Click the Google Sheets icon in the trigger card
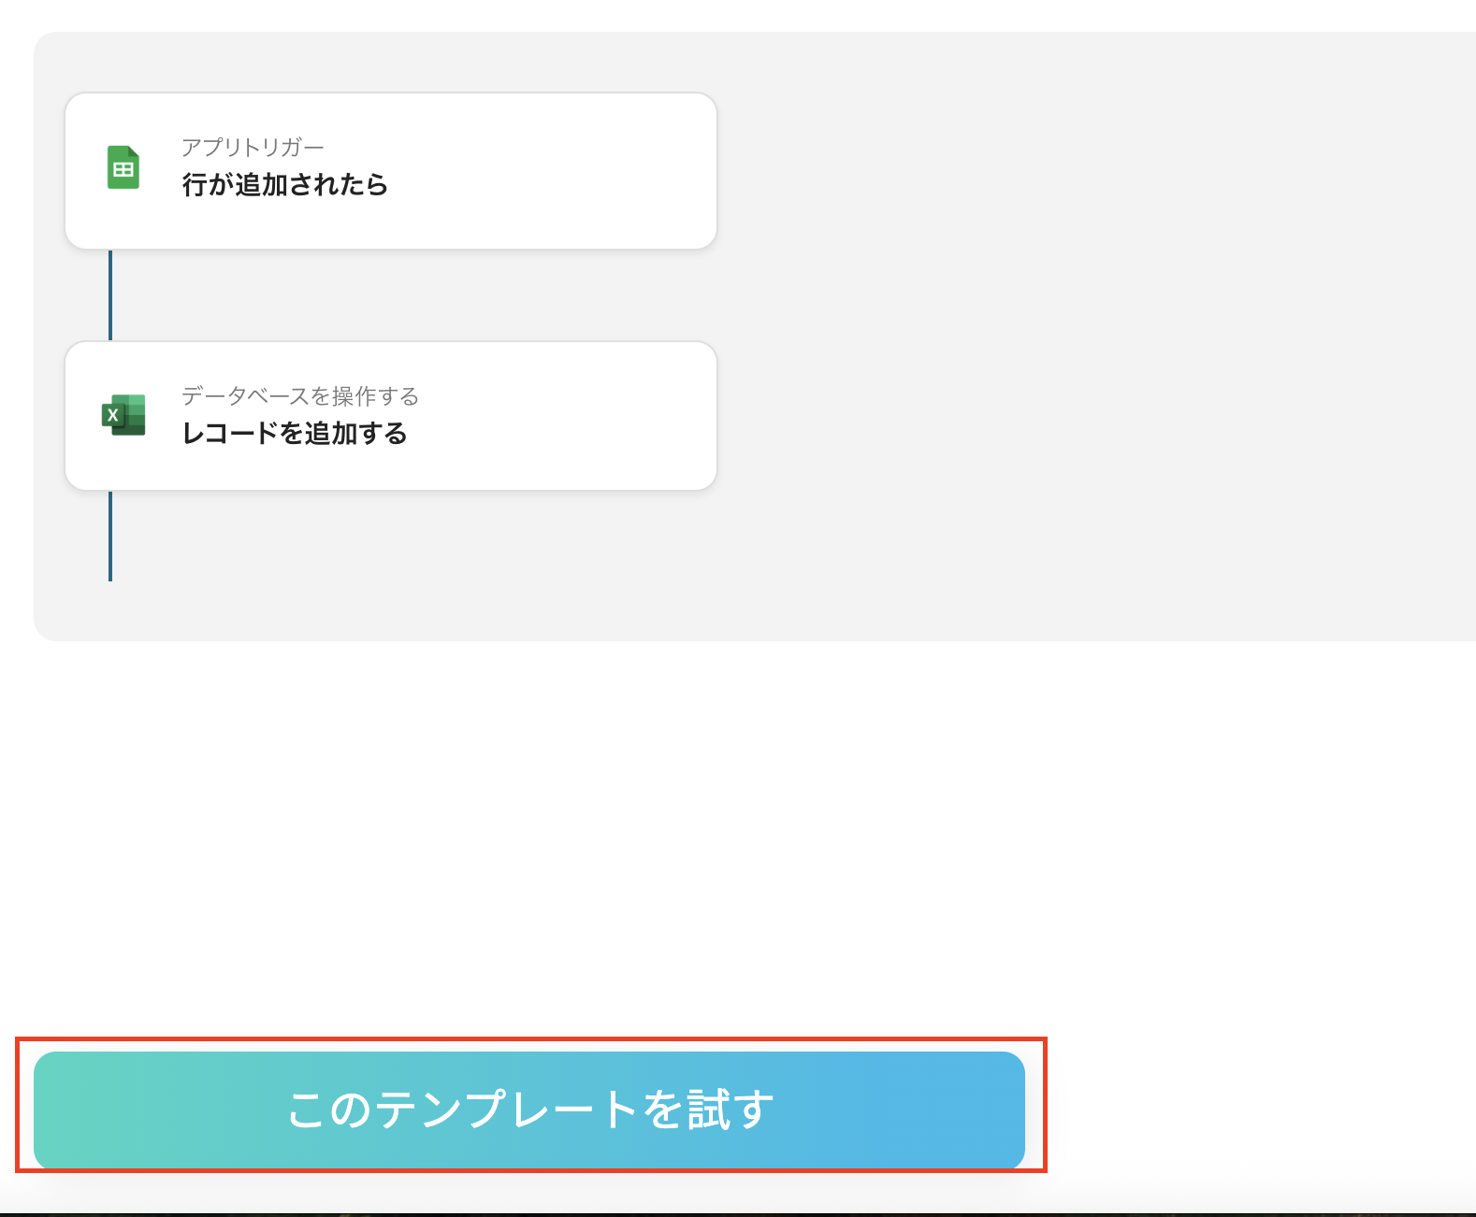Screen dimensions: 1476x1217 coord(123,168)
